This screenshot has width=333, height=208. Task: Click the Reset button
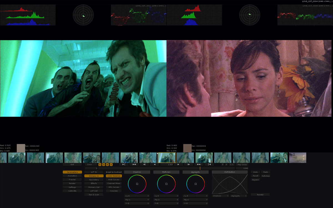coord(256,176)
